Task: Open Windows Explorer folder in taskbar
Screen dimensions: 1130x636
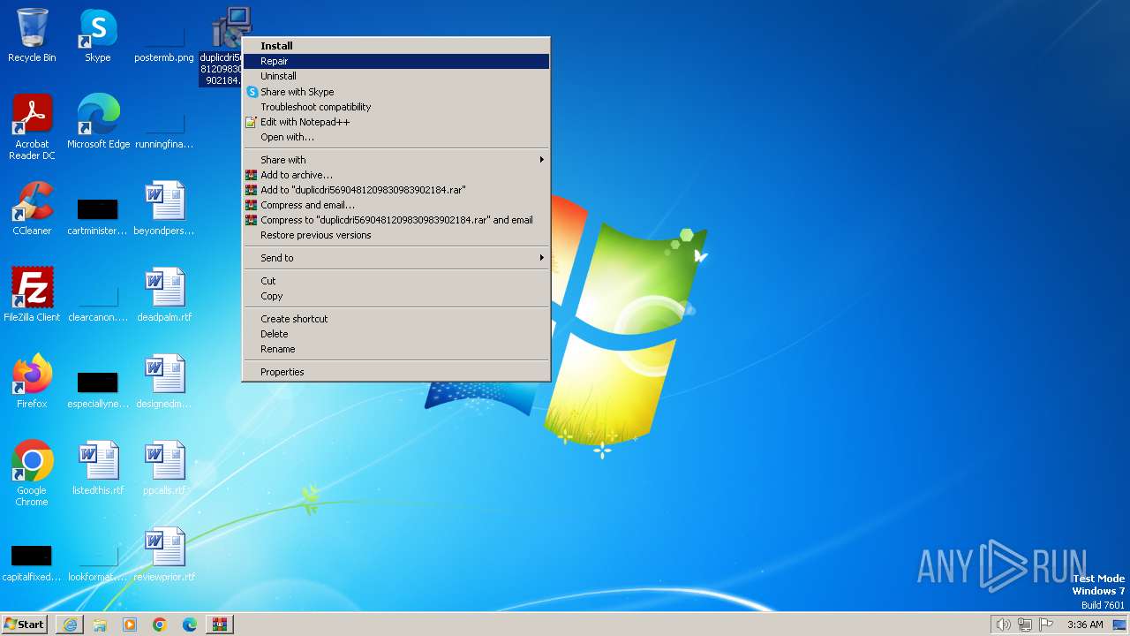Action: pyautogui.click(x=100, y=625)
